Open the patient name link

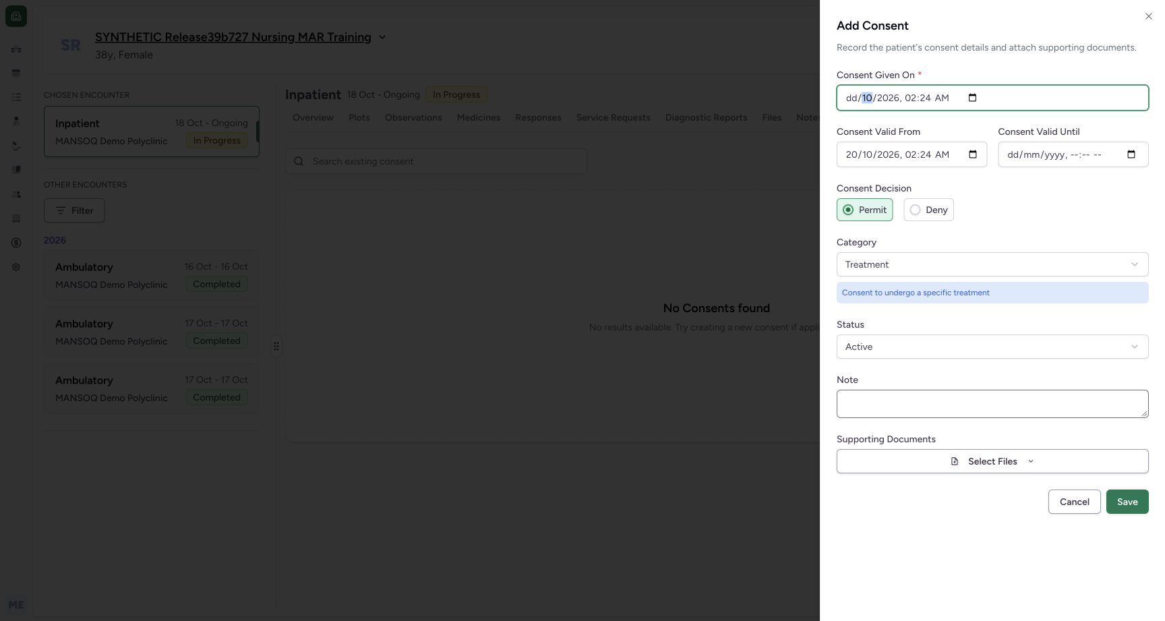(x=233, y=37)
